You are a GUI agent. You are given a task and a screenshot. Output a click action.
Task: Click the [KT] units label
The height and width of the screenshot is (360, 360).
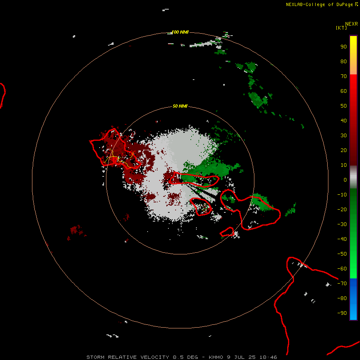click(x=341, y=28)
